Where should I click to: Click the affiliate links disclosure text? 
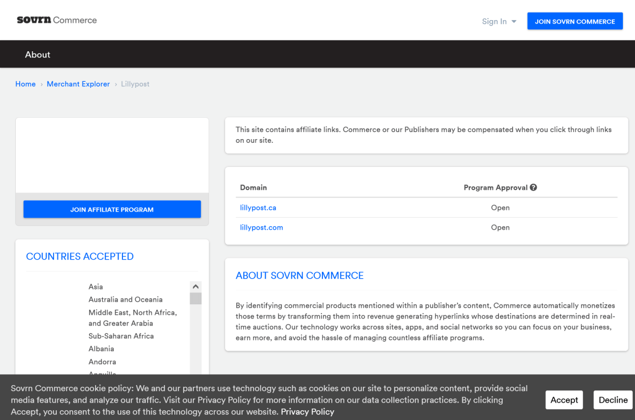click(424, 135)
